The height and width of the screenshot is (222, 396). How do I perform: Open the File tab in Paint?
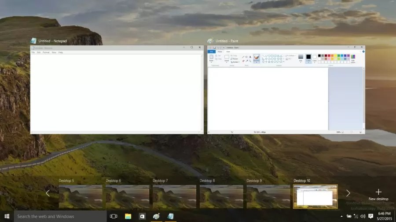tap(212, 52)
